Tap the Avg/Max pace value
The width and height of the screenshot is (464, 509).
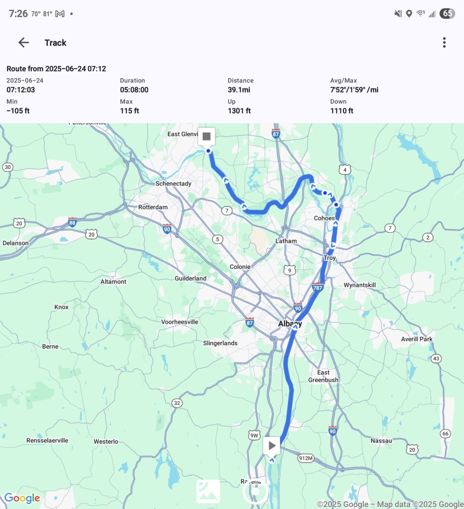pos(354,90)
